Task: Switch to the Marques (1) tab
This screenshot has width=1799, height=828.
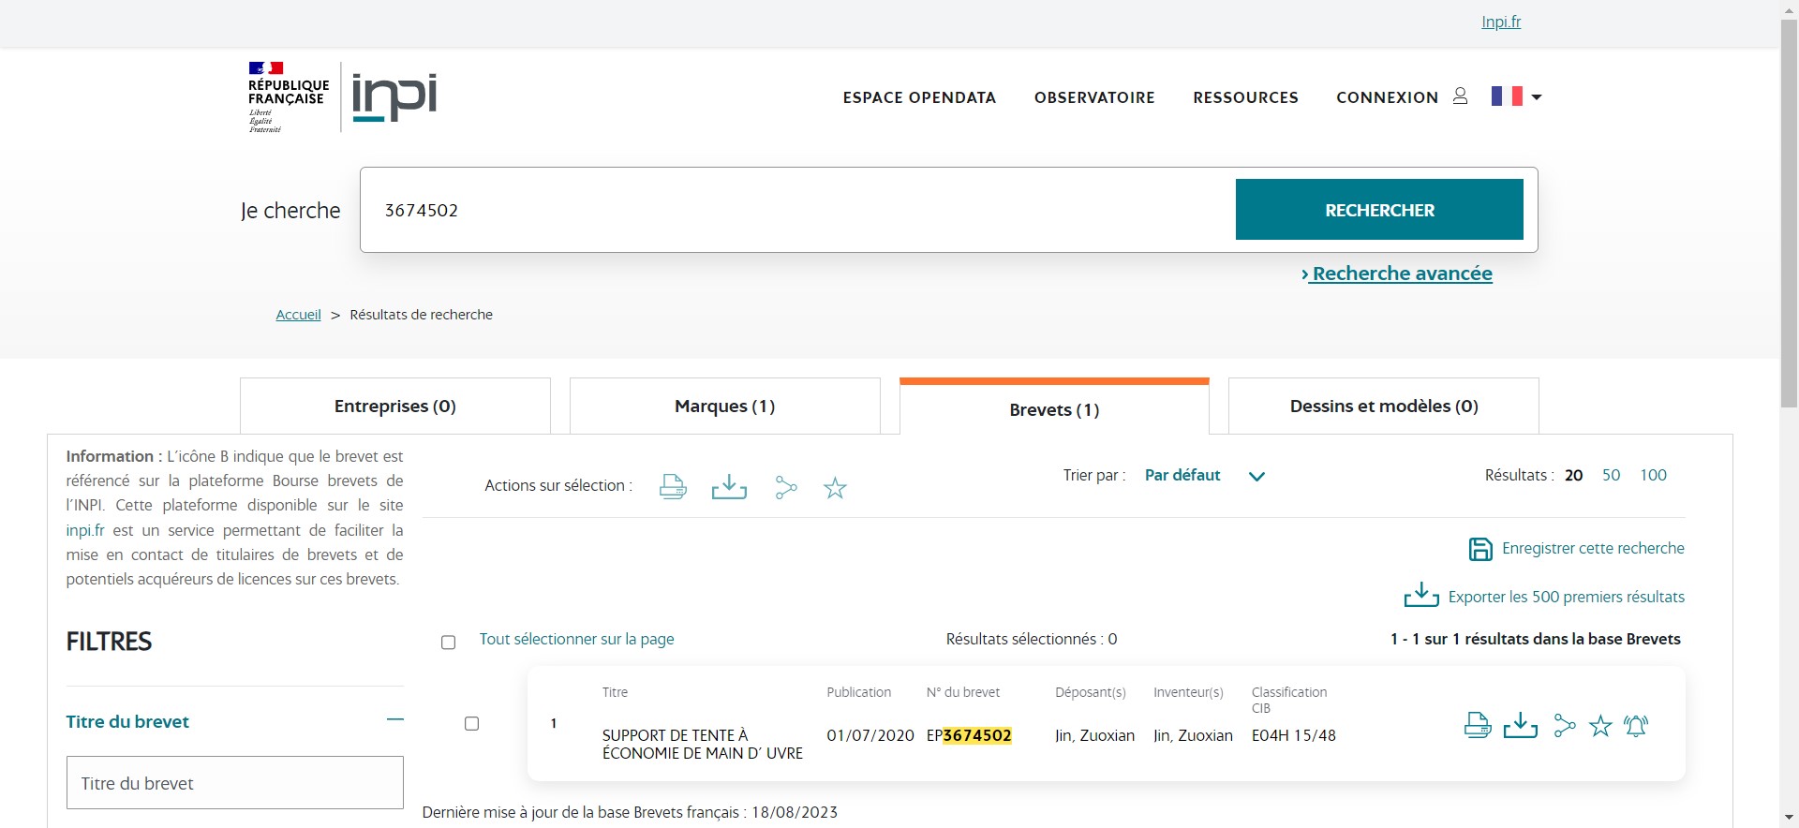Action: (x=725, y=406)
